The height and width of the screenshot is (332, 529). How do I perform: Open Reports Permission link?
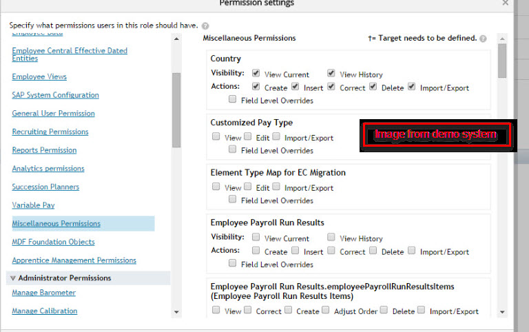[44, 150]
